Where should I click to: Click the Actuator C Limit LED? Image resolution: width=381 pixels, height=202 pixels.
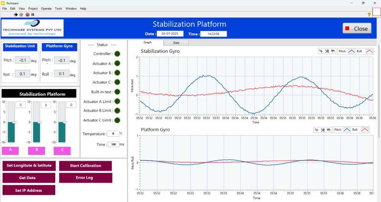click(117, 120)
